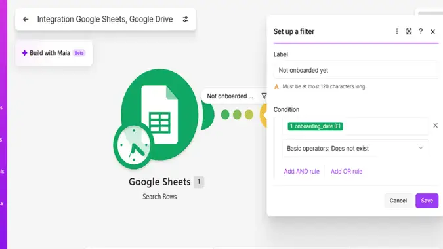Go back using the left arrow icon
This screenshot has width=443, height=249.
[x=26, y=19]
